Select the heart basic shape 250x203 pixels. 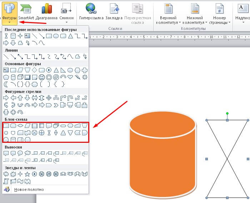[70, 77]
